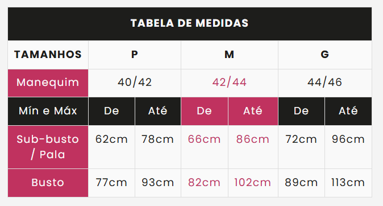Click the pink De header under M
This screenshot has width=383, height=206.
tap(205, 111)
